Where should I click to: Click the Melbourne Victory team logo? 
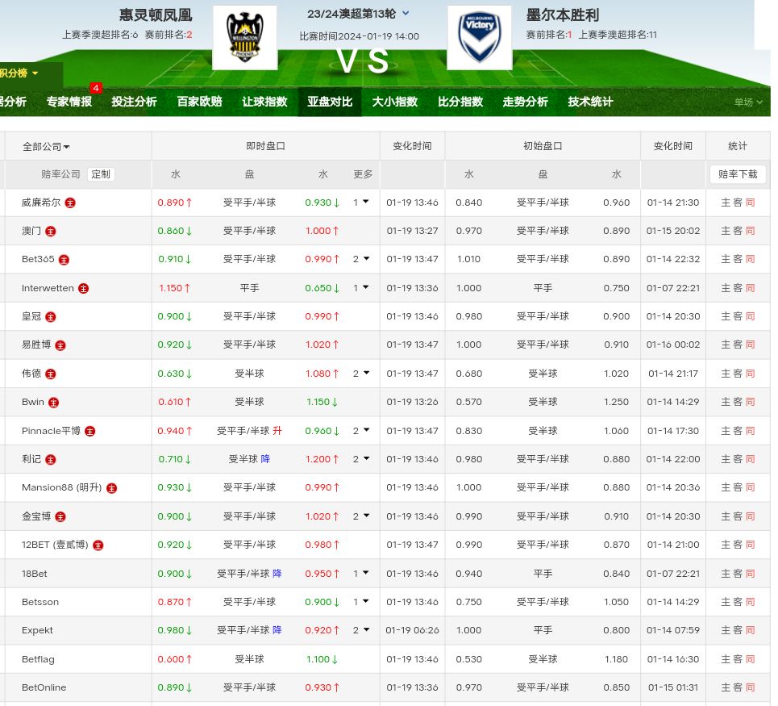point(479,38)
